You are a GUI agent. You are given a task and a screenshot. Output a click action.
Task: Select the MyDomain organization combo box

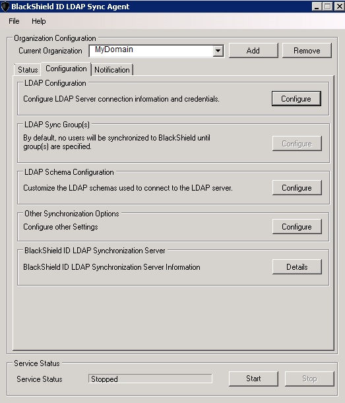click(x=156, y=51)
